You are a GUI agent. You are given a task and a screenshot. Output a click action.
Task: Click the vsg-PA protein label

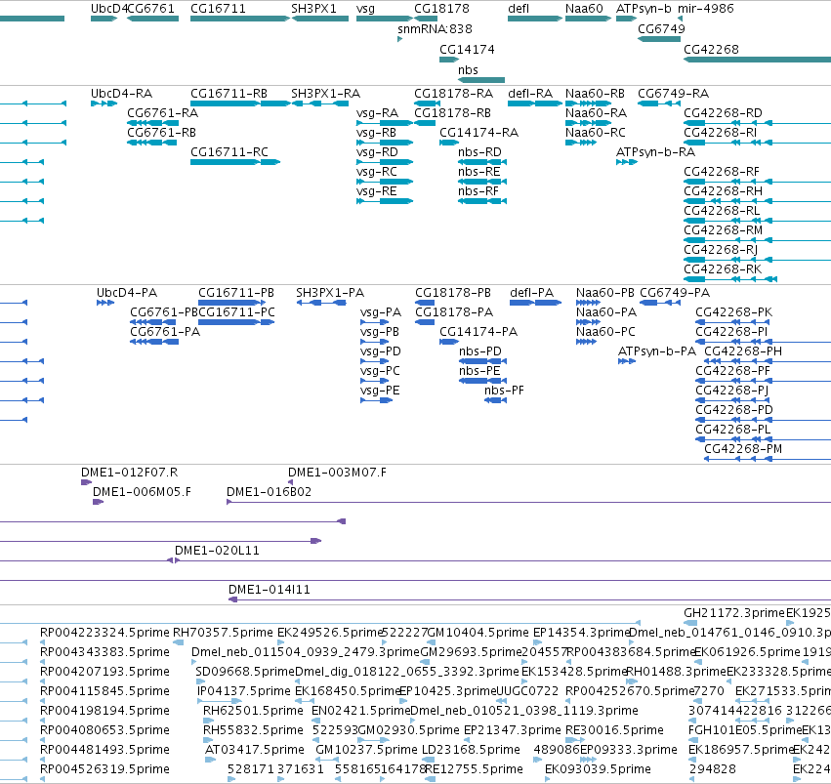pos(381,312)
